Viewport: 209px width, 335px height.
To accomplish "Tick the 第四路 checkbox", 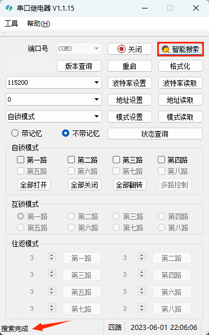I will coord(161,160).
